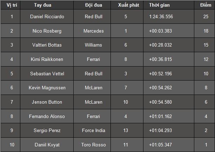This screenshot has width=215, height=152.
Task: Select the winning time 1:24:36.556
Action: [x=161, y=16]
